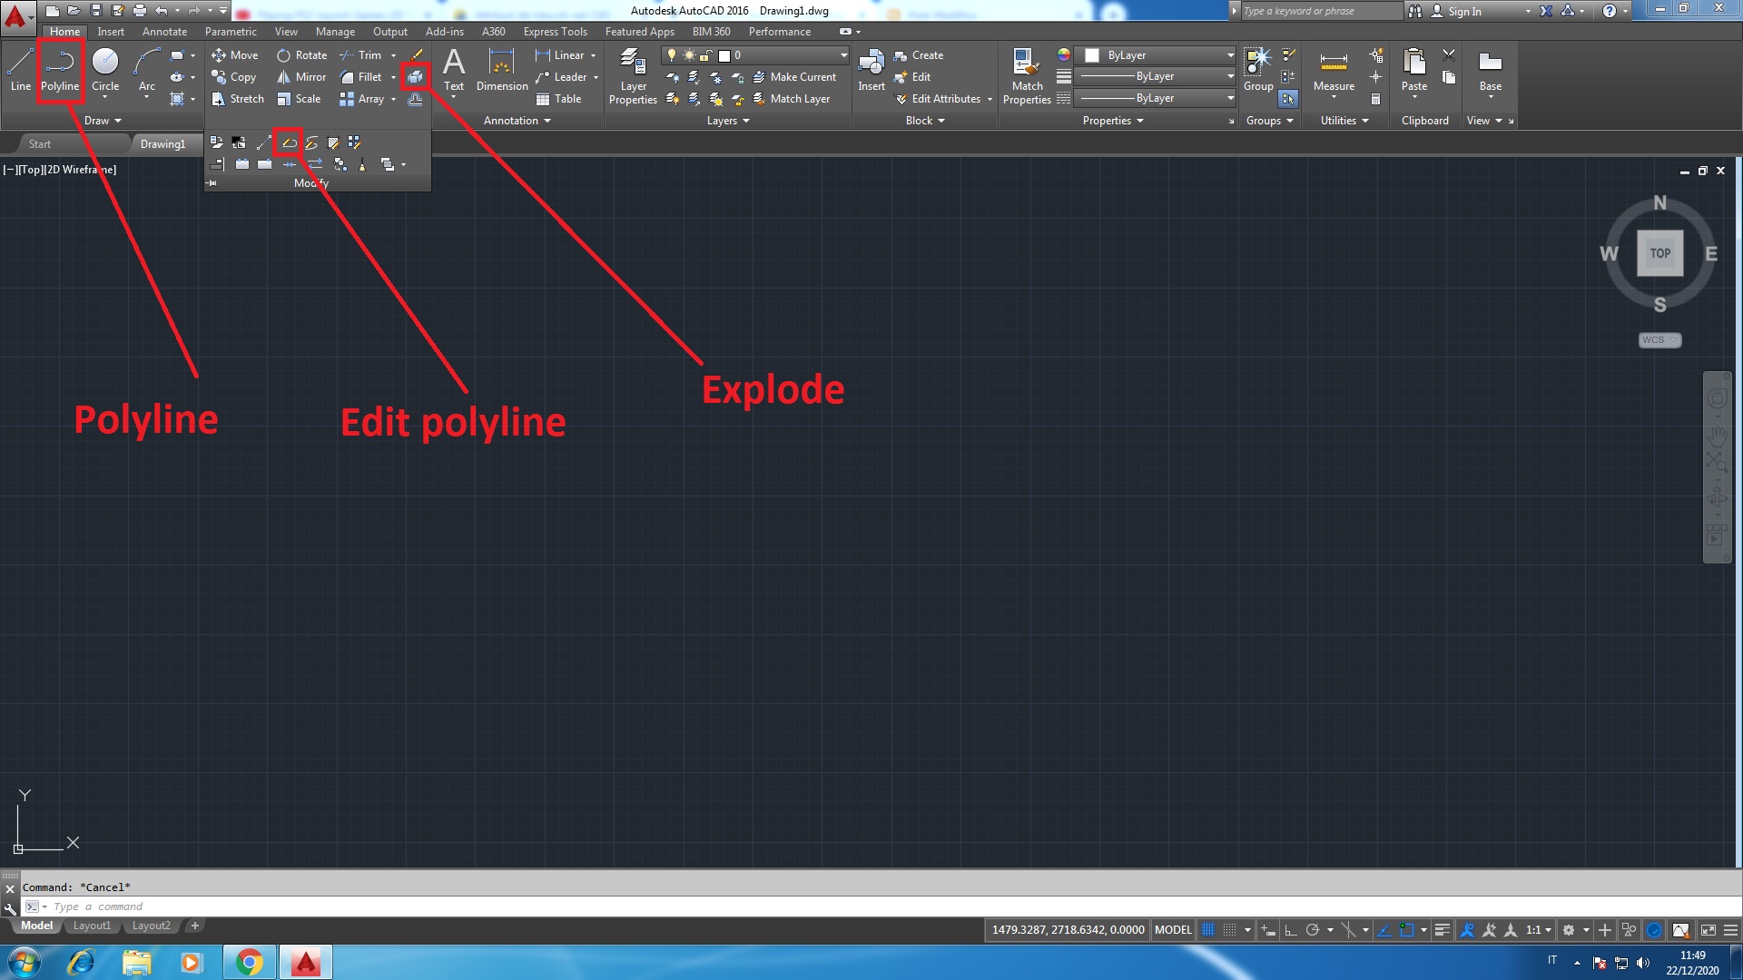Open the Layout1 tab

click(x=91, y=925)
